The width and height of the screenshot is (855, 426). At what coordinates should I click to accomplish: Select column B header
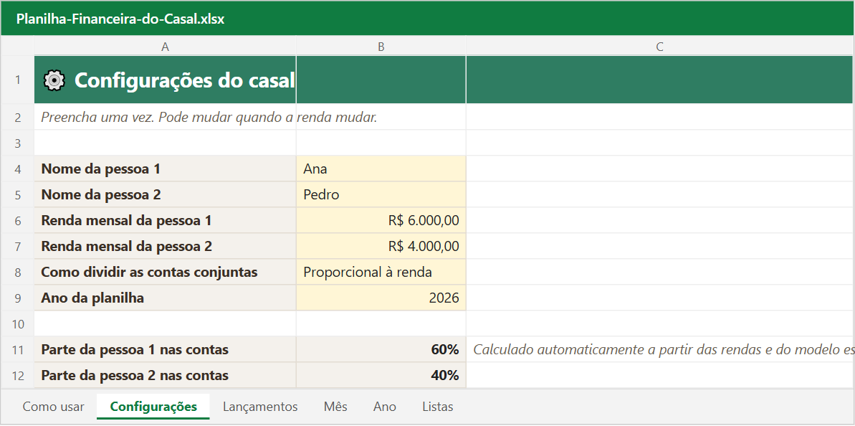click(x=381, y=47)
